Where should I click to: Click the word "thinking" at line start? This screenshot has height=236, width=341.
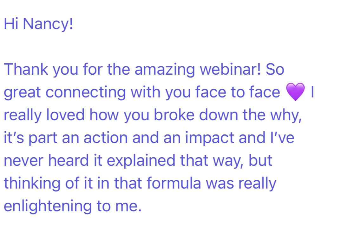(32, 184)
